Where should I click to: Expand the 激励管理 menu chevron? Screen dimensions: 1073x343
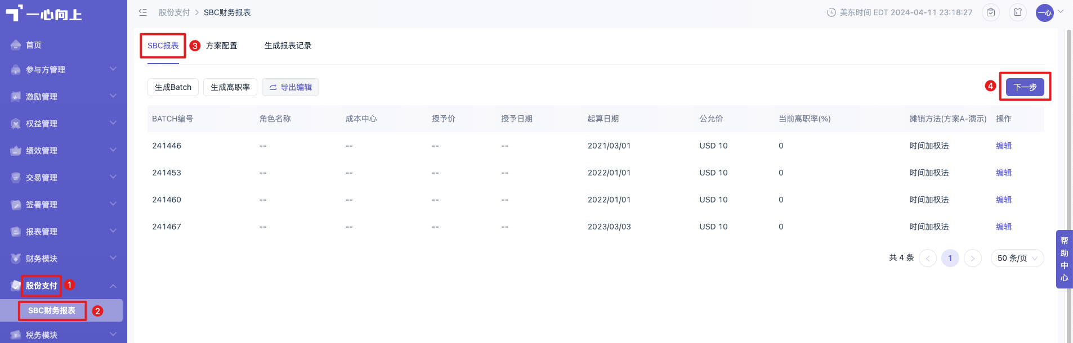pyautogui.click(x=113, y=96)
